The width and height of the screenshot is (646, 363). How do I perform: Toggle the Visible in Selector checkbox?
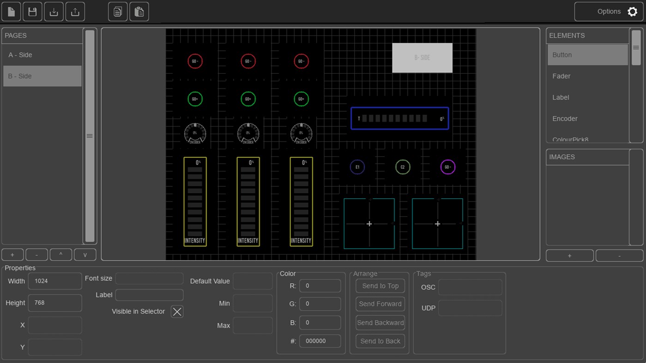(177, 311)
